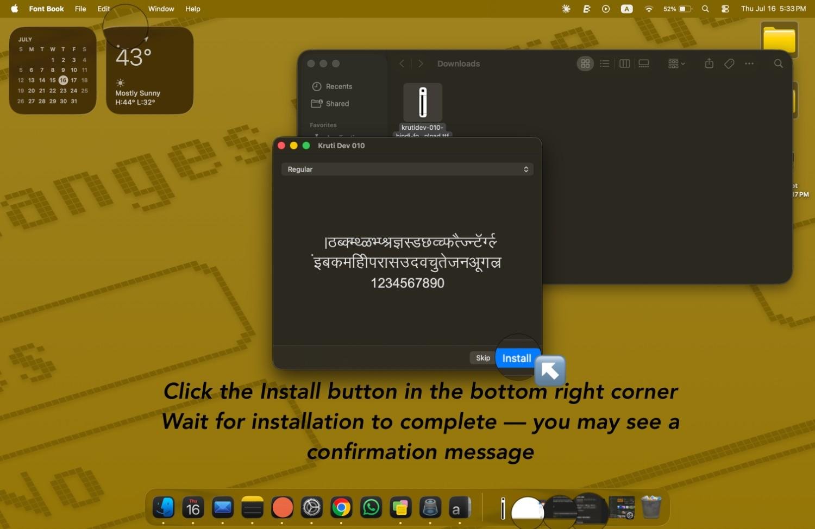This screenshot has height=529, width=815.
Task: Click Skip in the font dialog
Action: (483, 357)
